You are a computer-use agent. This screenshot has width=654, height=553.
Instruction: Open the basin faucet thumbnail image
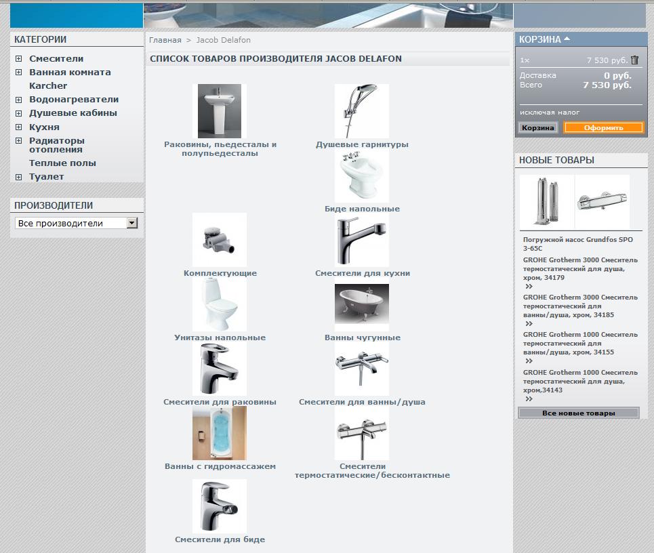pyautogui.click(x=220, y=369)
